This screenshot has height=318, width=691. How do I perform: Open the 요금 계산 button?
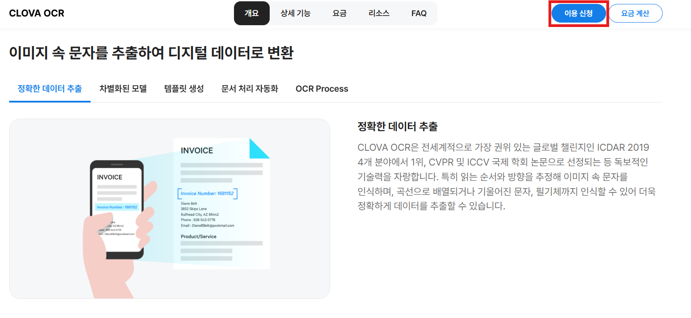pos(635,13)
